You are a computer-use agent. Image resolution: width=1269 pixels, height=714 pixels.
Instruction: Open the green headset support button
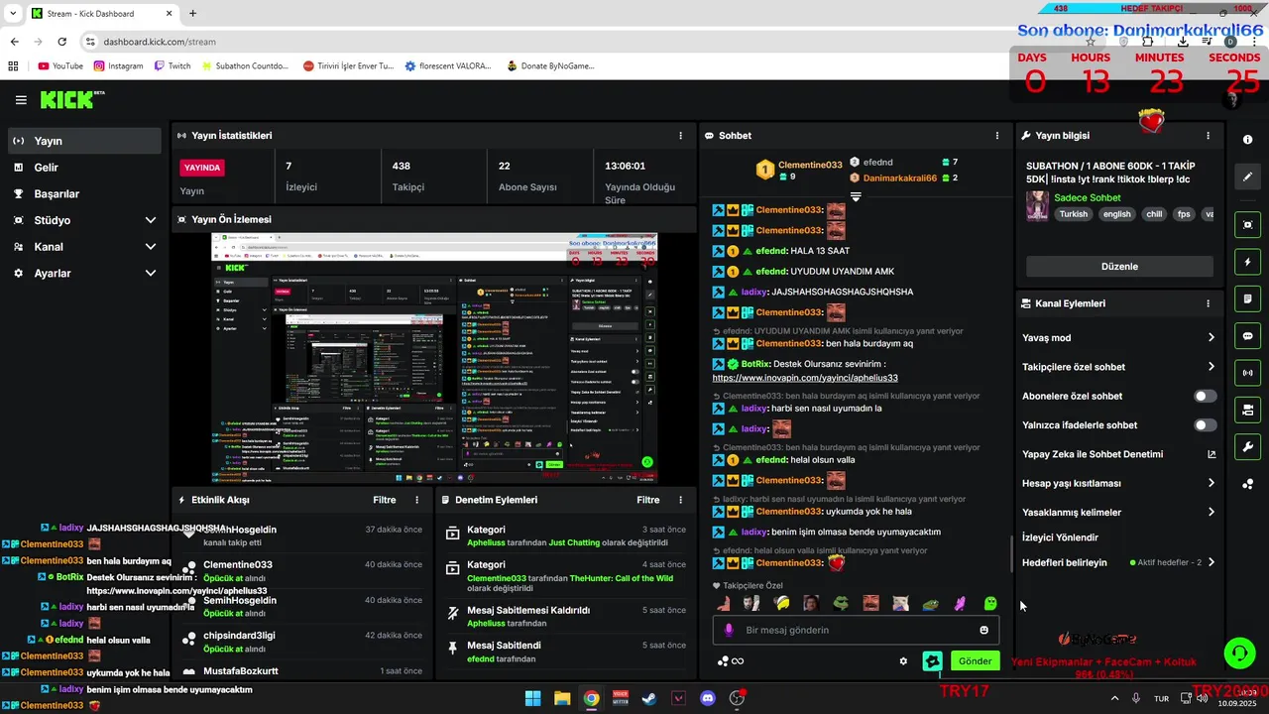click(x=1239, y=653)
